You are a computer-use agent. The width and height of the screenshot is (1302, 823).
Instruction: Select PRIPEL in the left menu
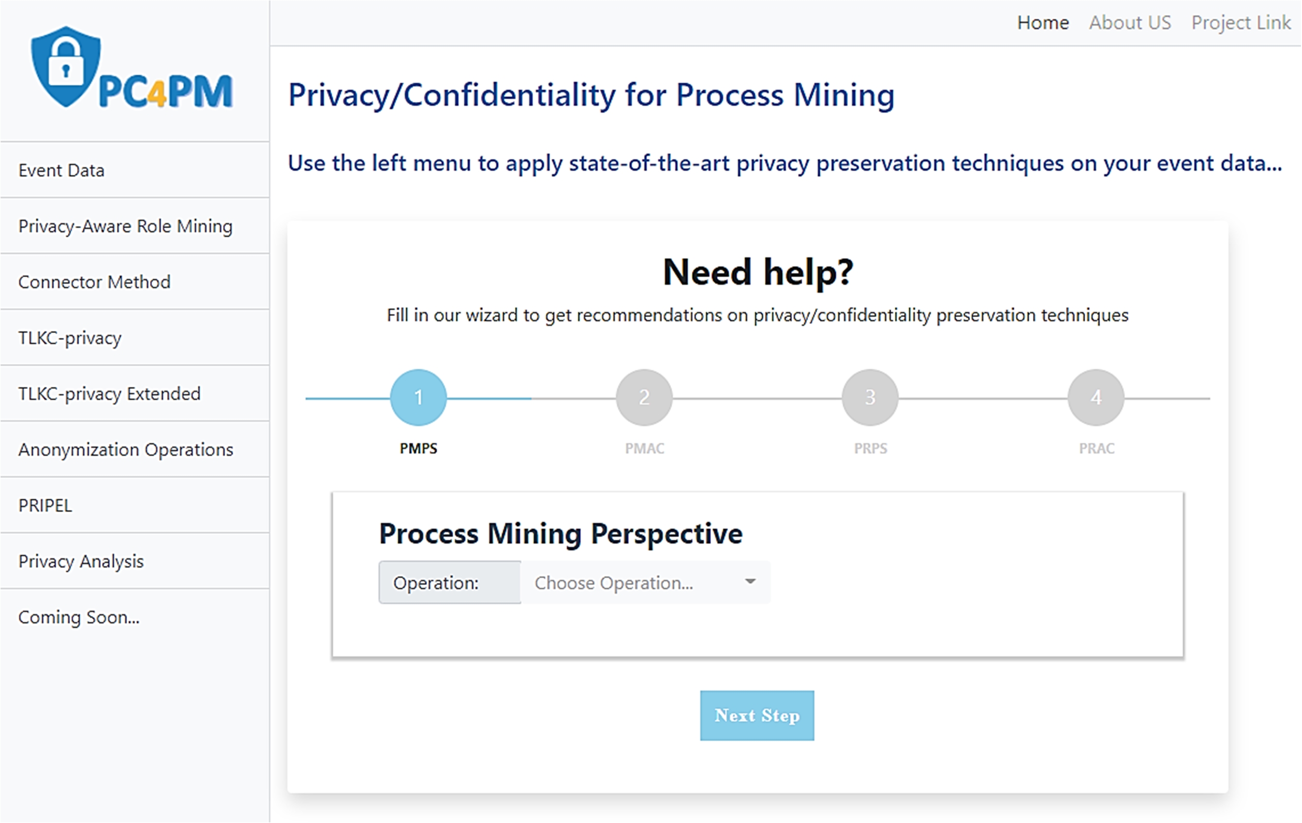coord(45,505)
